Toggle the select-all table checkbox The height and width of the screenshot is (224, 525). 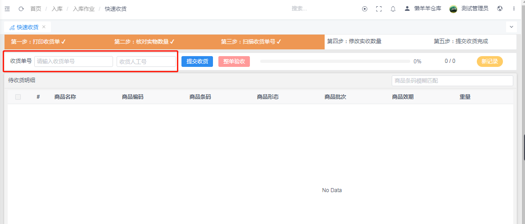coord(18,97)
